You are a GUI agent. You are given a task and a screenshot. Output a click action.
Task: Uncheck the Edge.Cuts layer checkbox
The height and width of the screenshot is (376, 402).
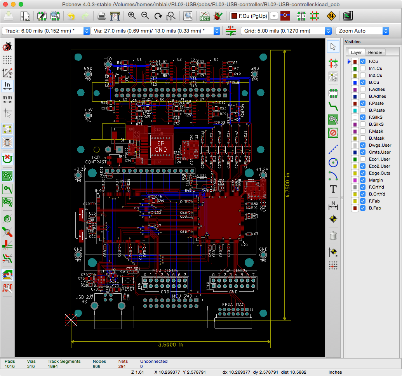[362, 173]
